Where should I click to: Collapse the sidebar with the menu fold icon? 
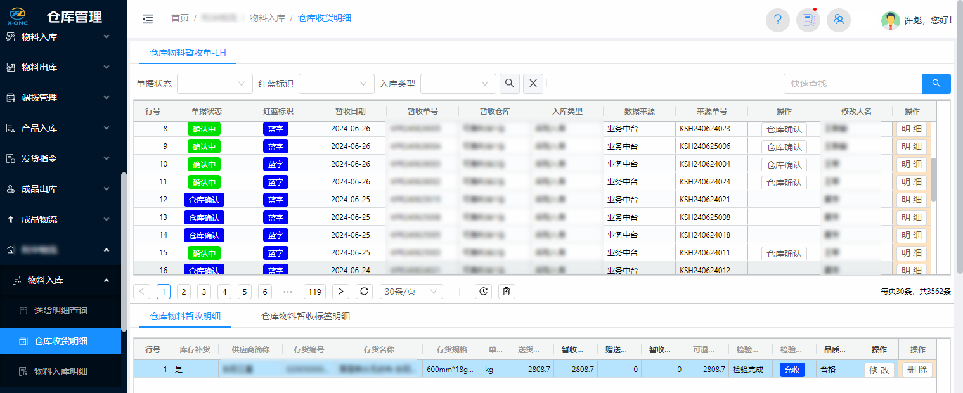(x=148, y=19)
